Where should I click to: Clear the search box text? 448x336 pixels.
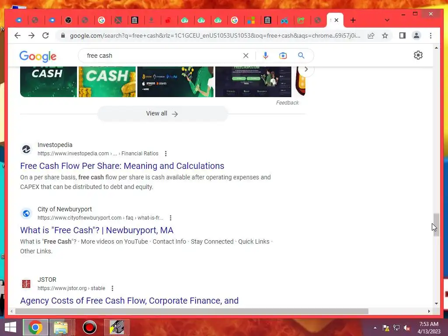tap(246, 56)
